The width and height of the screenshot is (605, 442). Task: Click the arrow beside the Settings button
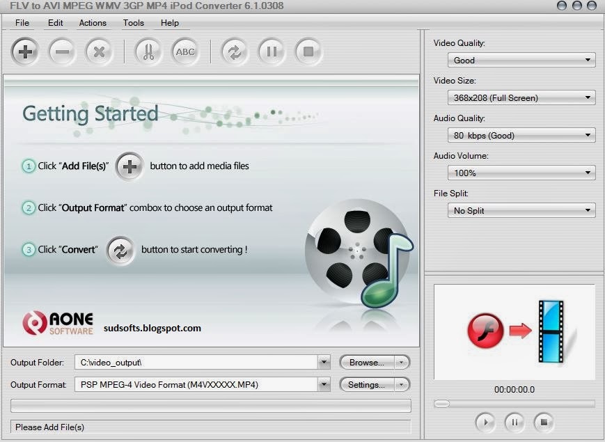tap(402, 384)
